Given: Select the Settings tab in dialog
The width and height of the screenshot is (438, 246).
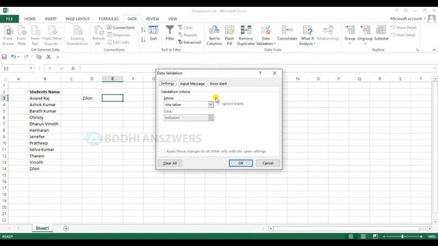Looking at the screenshot, I should [168, 83].
